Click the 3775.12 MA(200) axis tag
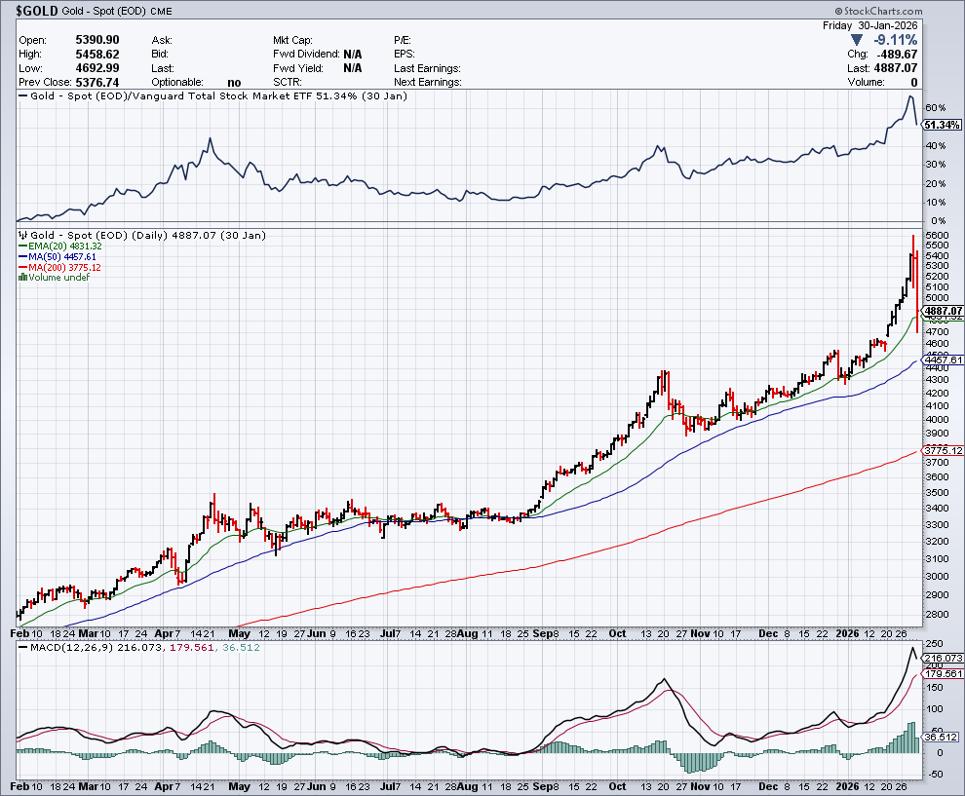This screenshot has height=796, width=965. 943,450
